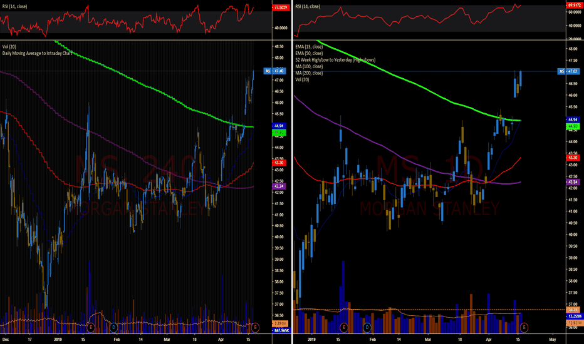Select the MA (200, close) indicator legend
The width and height of the screenshot is (584, 344).
click(309, 73)
